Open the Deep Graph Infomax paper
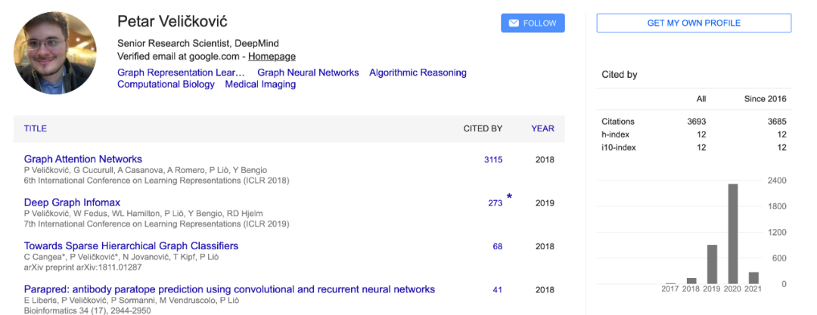This screenshot has width=817, height=315. click(x=72, y=202)
